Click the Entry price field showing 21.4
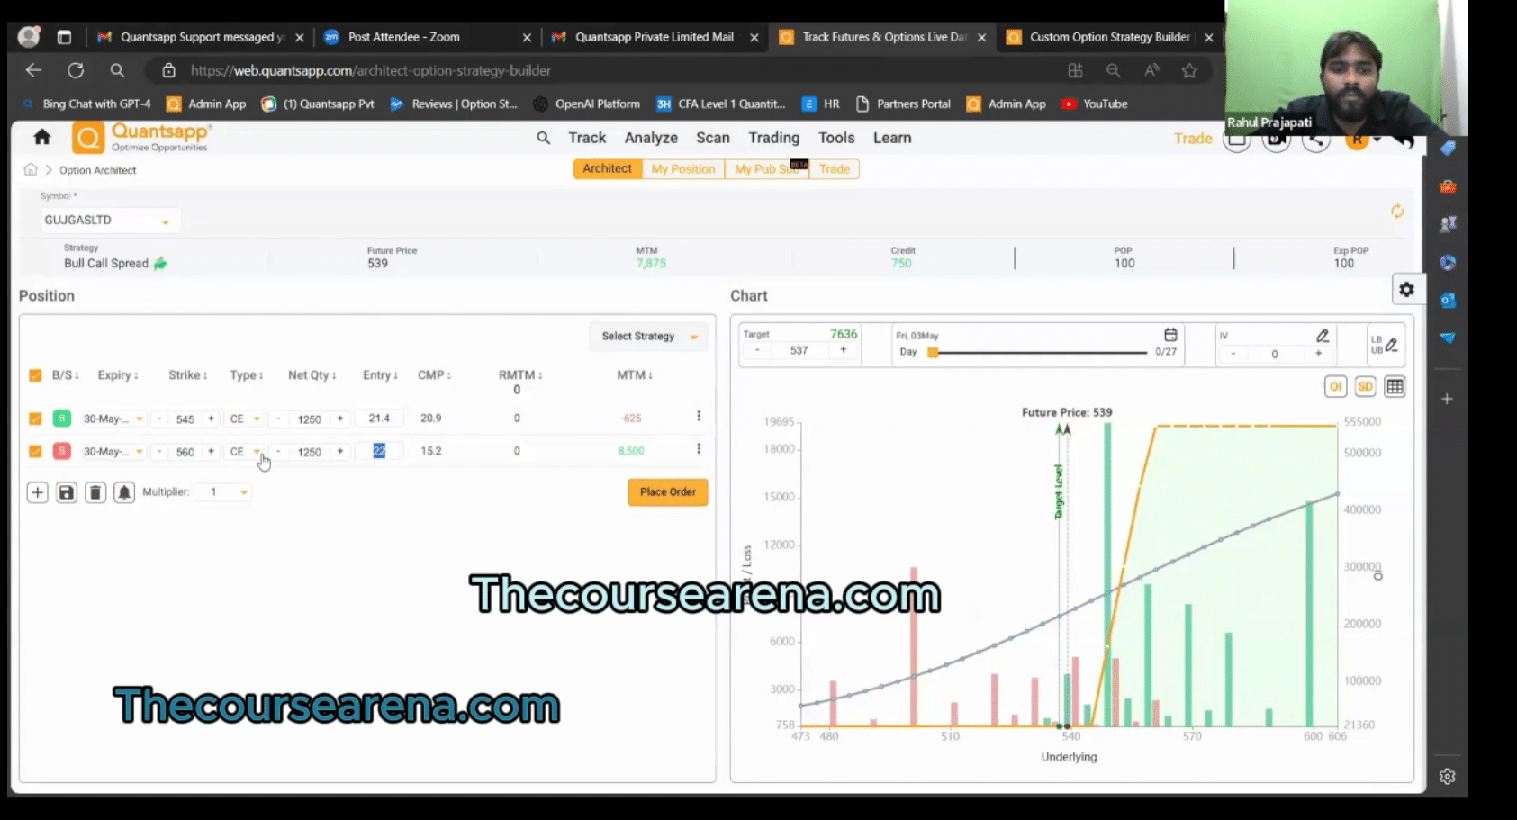The width and height of the screenshot is (1517, 820). [x=379, y=419]
